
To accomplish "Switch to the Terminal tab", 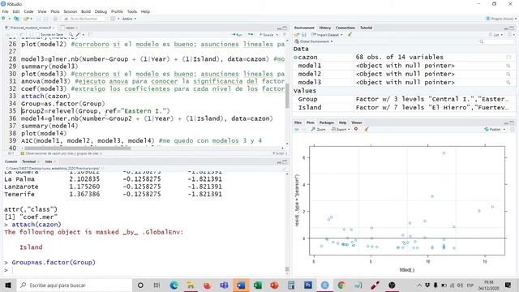I will pyautogui.click(x=29, y=161).
